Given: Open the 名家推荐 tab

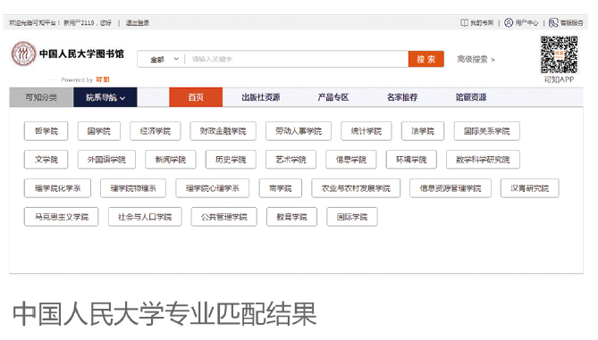Looking at the screenshot, I should coord(402,97).
